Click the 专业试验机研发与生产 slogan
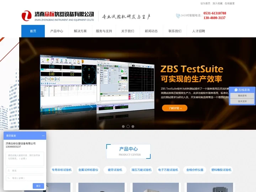This screenshot has width=256, height=192. click(126, 16)
